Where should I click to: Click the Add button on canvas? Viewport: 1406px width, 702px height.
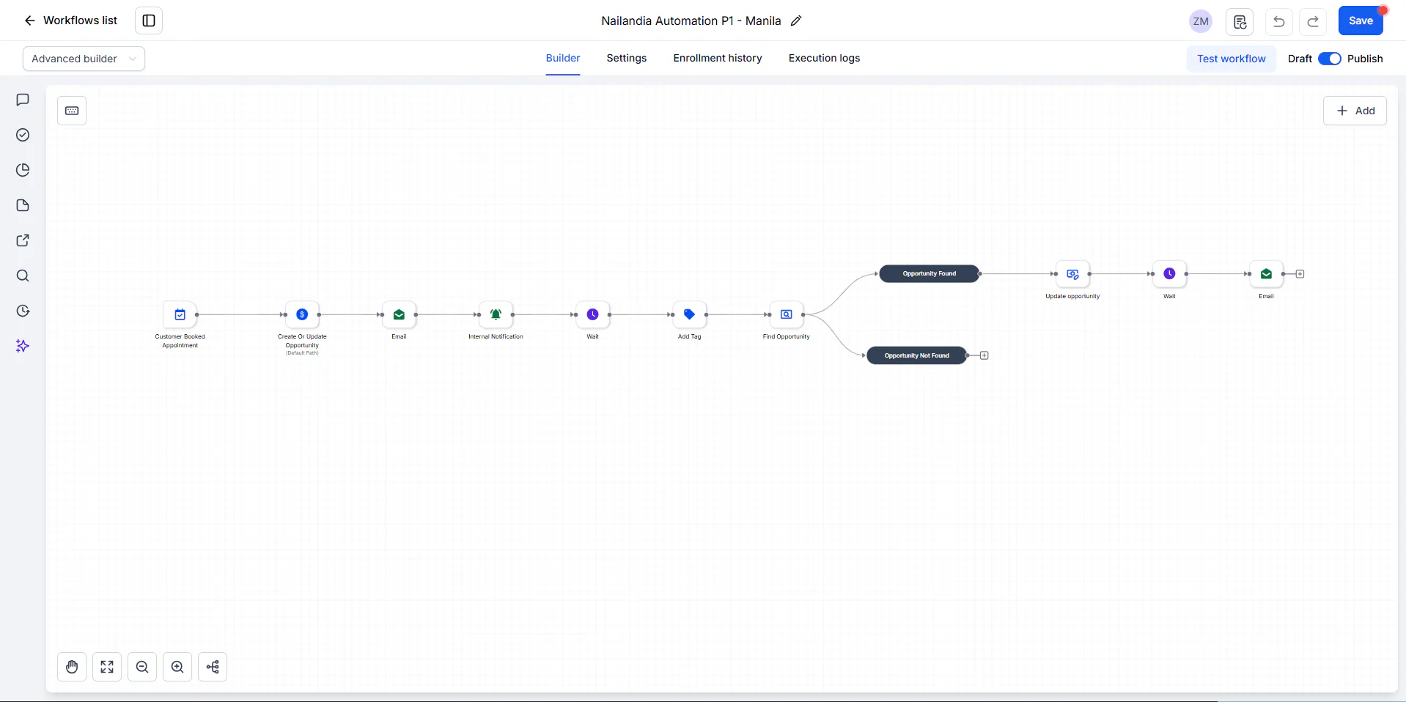(1355, 111)
